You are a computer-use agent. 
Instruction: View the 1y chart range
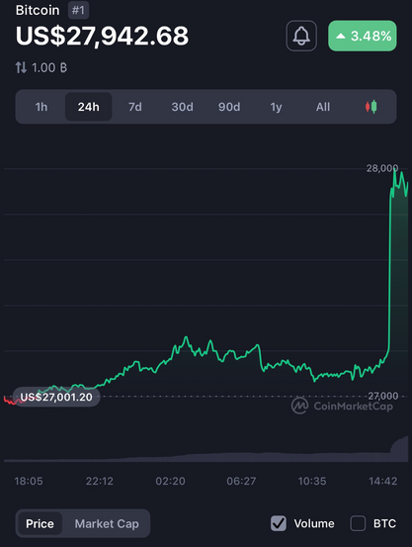[276, 107]
